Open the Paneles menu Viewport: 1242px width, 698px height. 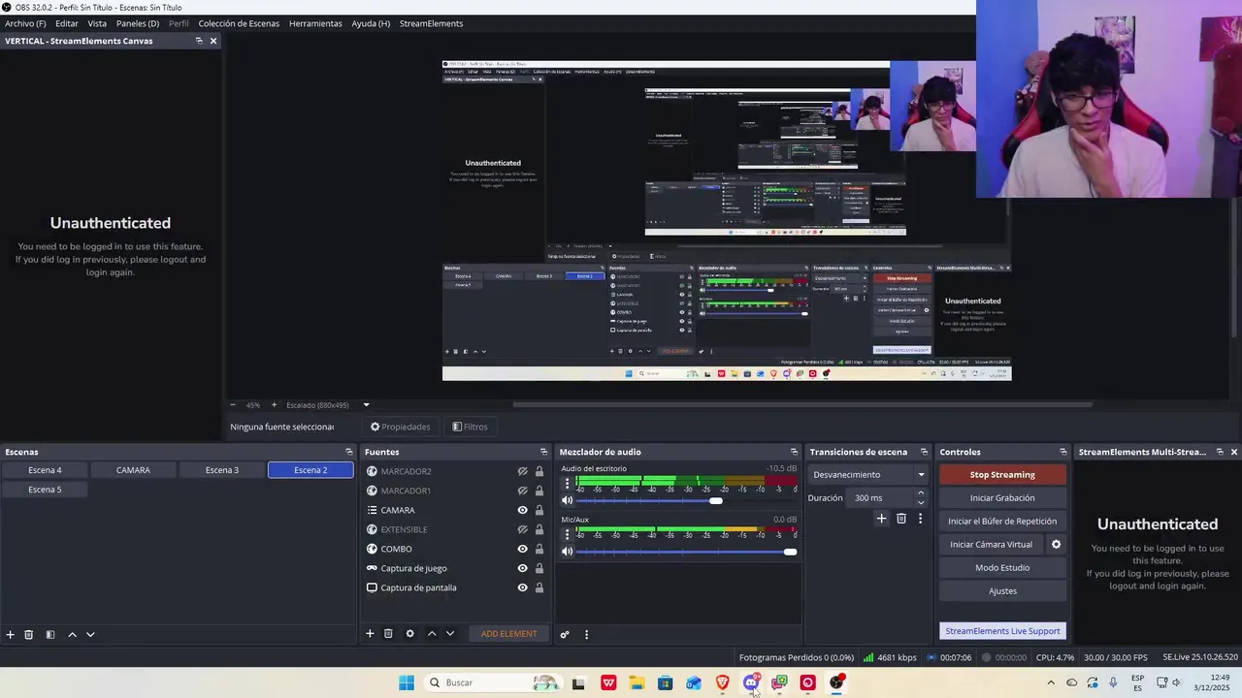click(x=138, y=23)
